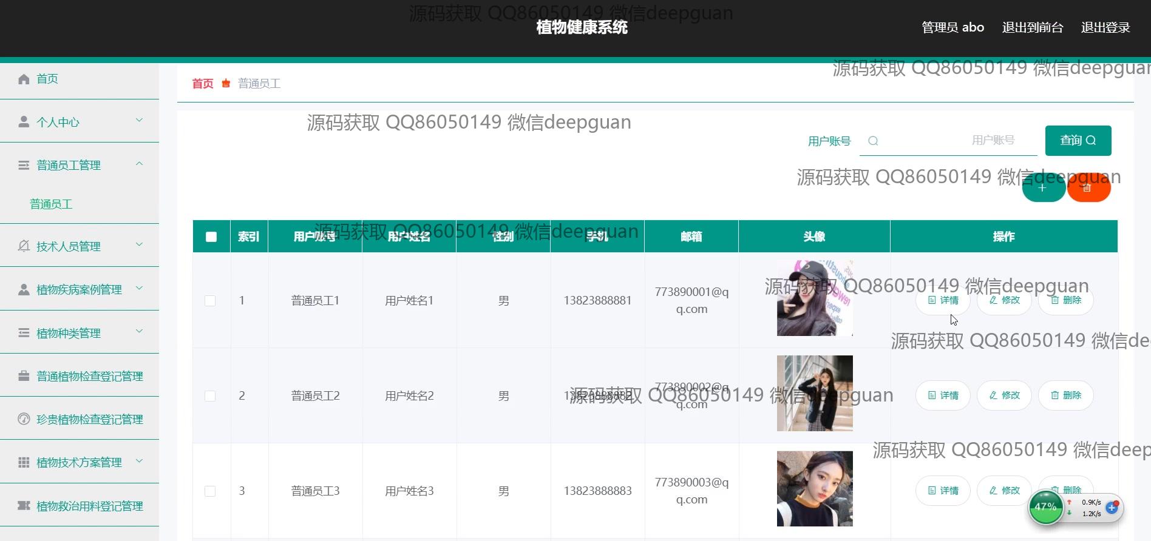View 详情 for 普通员工2

pyautogui.click(x=943, y=395)
